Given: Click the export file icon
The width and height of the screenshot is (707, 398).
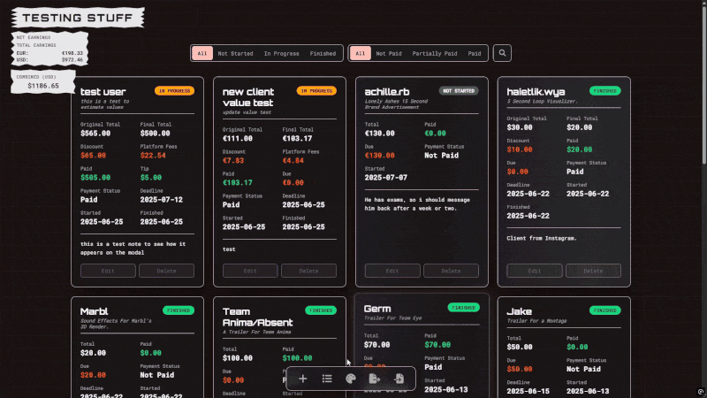Looking at the screenshot, I should pyautogui.click(x=374, y=379).
